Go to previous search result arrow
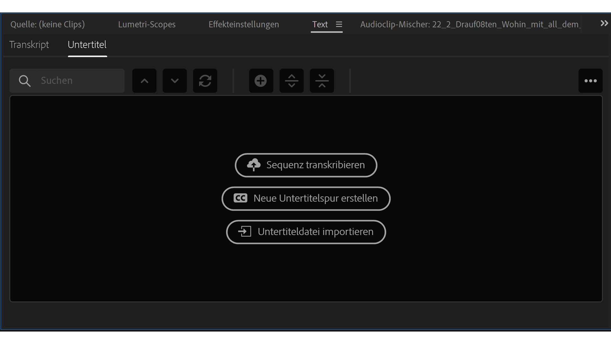The image size is (611, 344). [x=144, y=81]
